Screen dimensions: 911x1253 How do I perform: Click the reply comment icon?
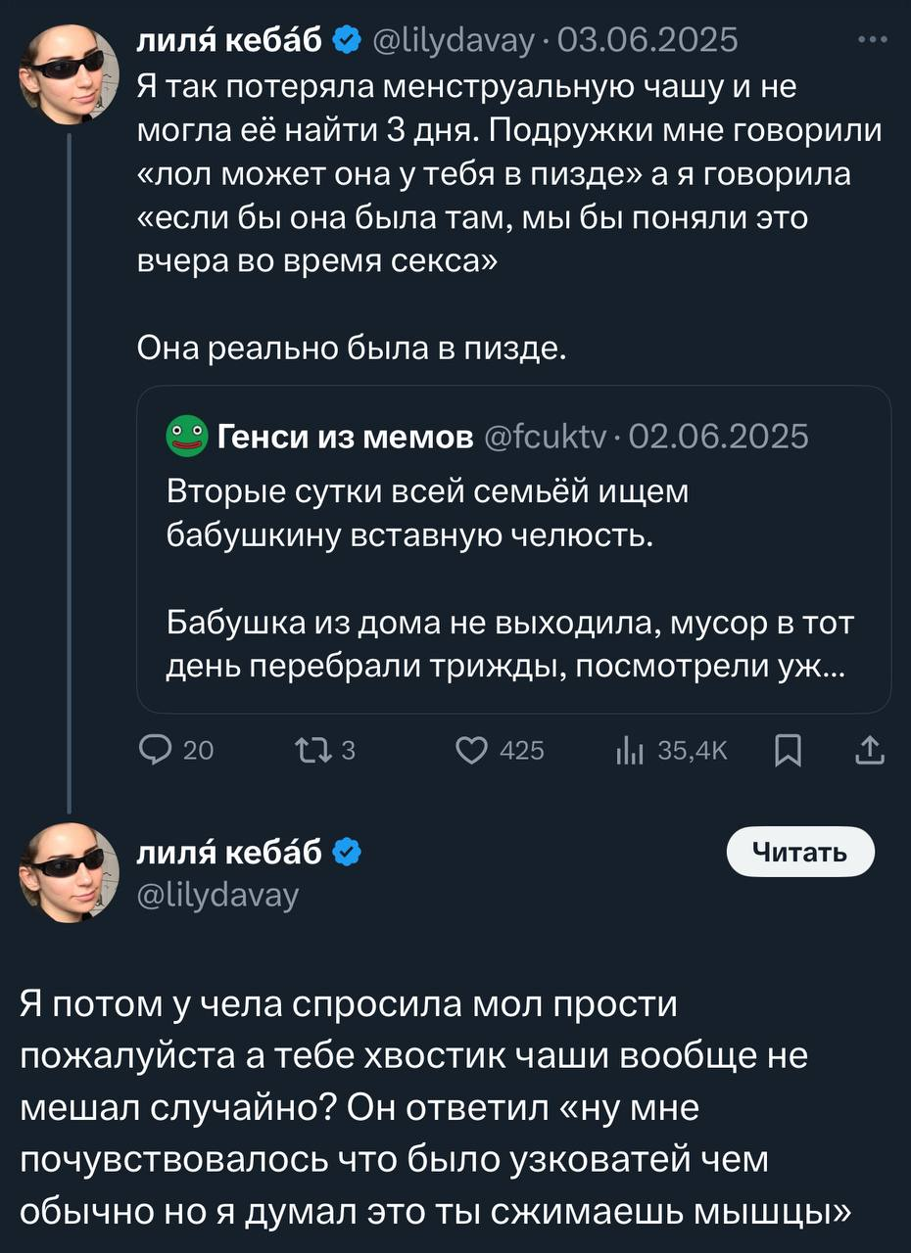click(156, 750)
